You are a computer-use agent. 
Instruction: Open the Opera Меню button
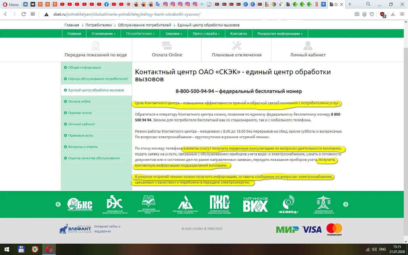[10, 4]
